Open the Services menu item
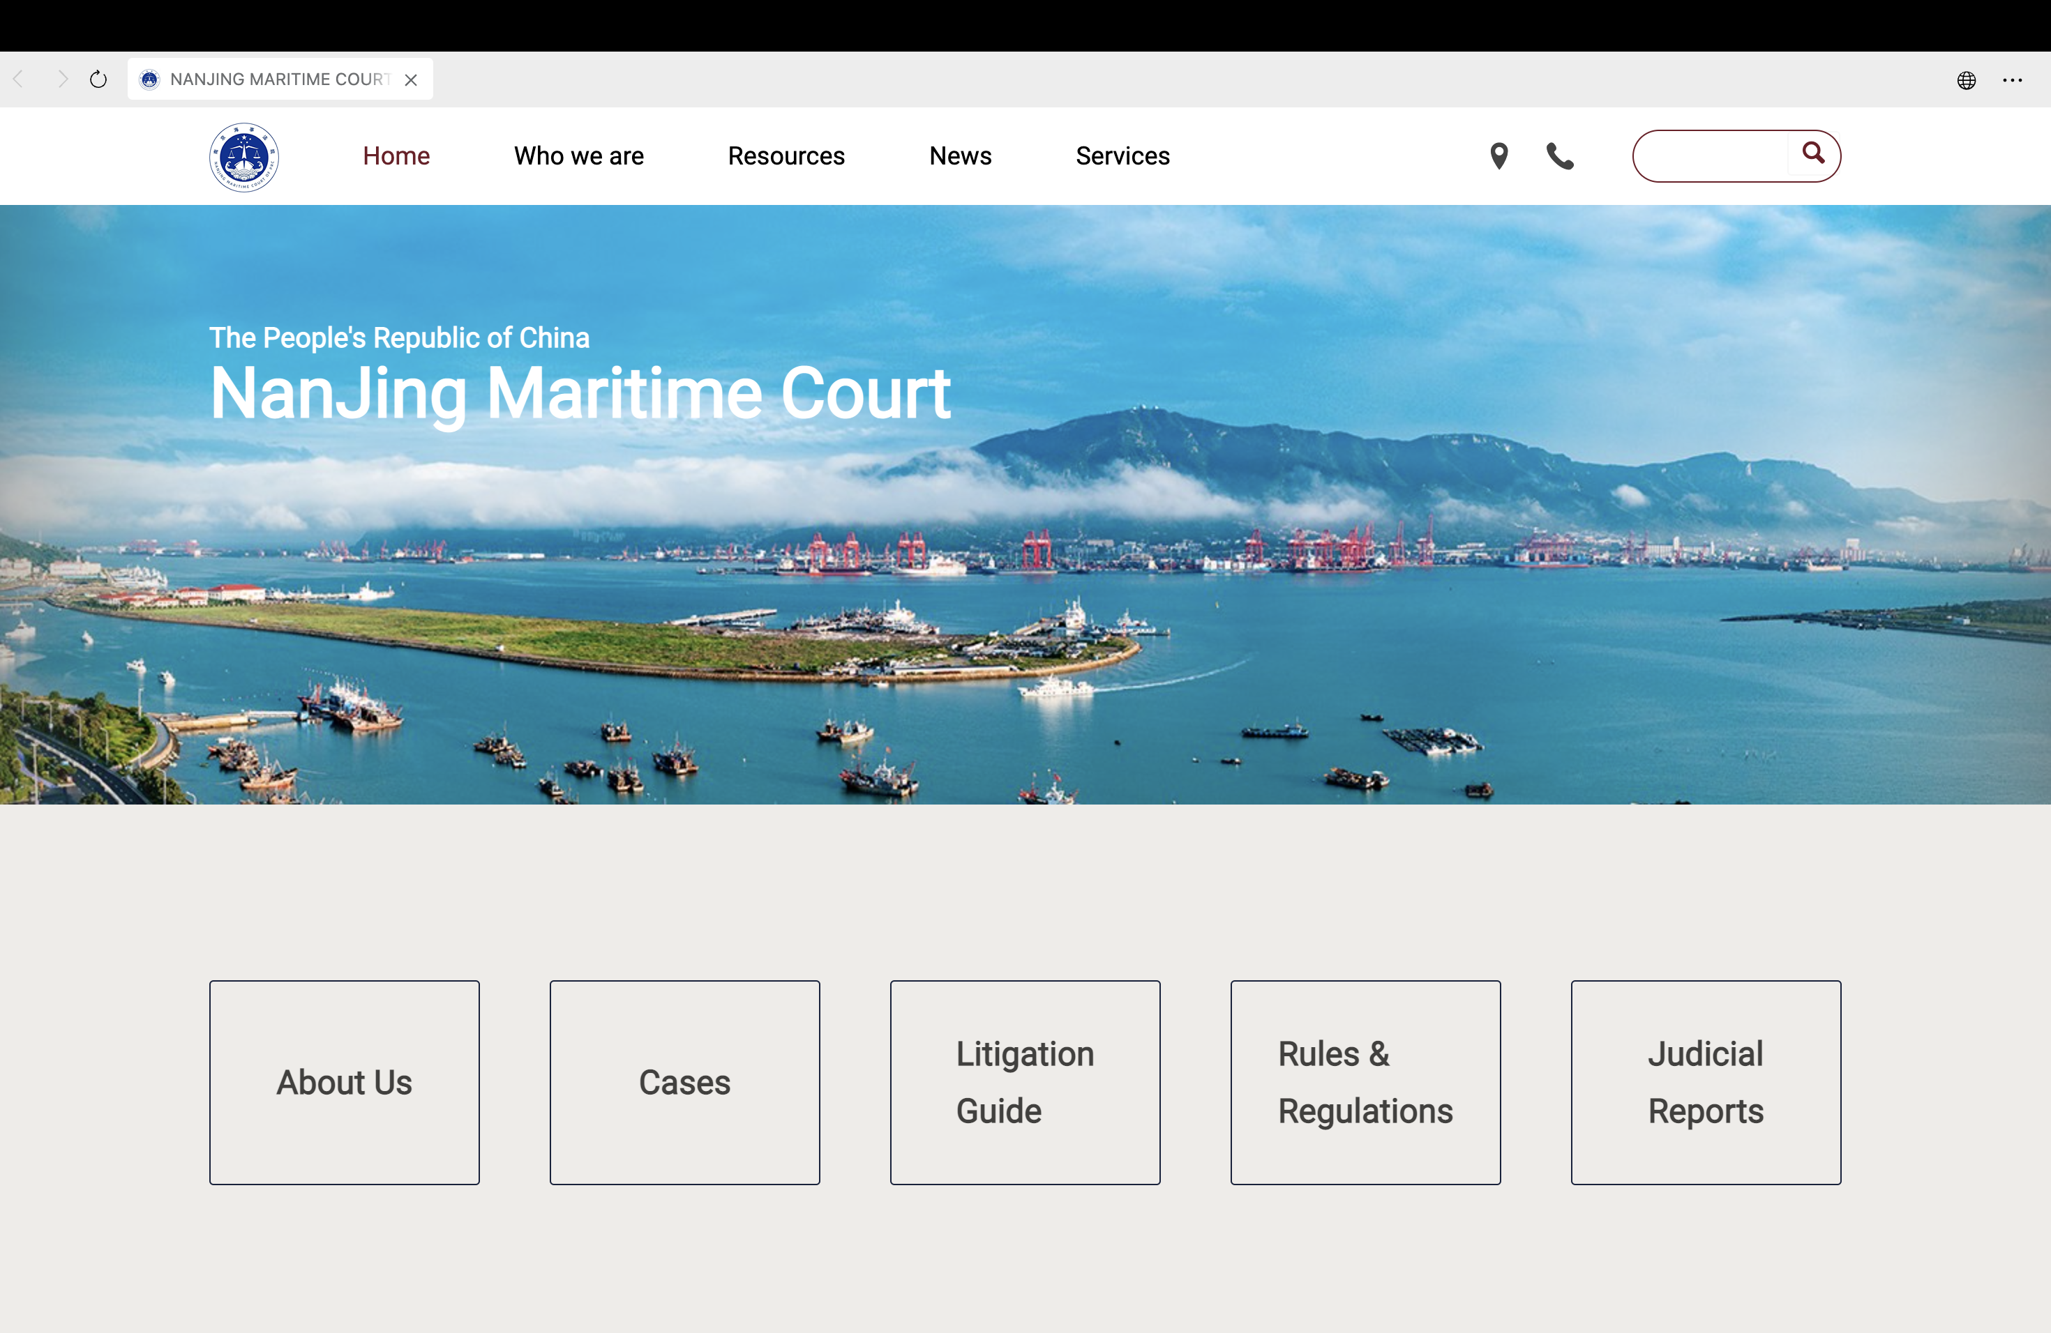 pos(1123,156)
